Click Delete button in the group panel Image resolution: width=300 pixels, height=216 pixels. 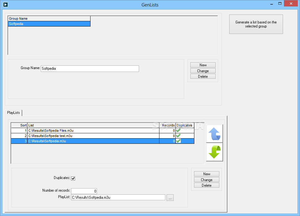203,76
